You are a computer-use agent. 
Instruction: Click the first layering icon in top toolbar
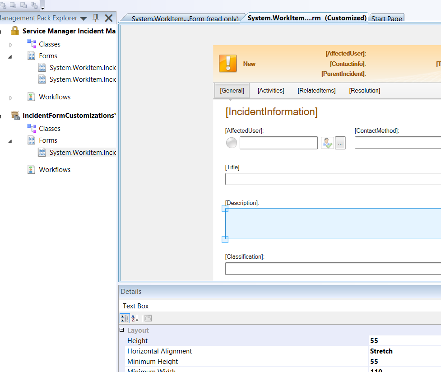coord(3,5)
